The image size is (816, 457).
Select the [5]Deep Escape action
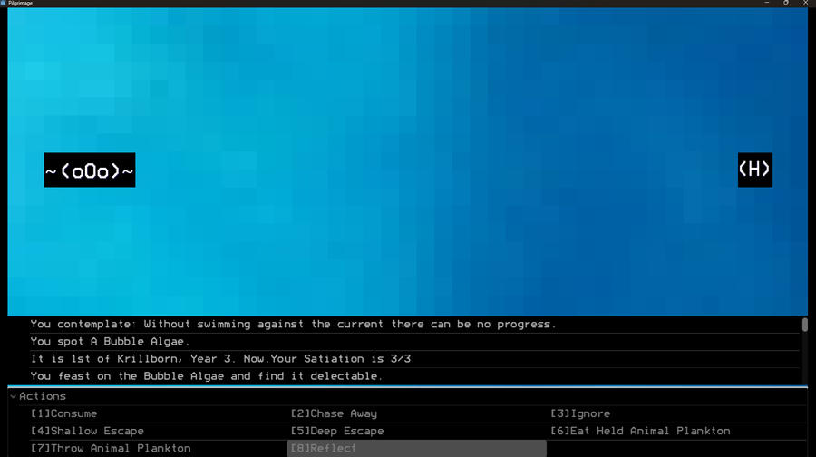336,431
